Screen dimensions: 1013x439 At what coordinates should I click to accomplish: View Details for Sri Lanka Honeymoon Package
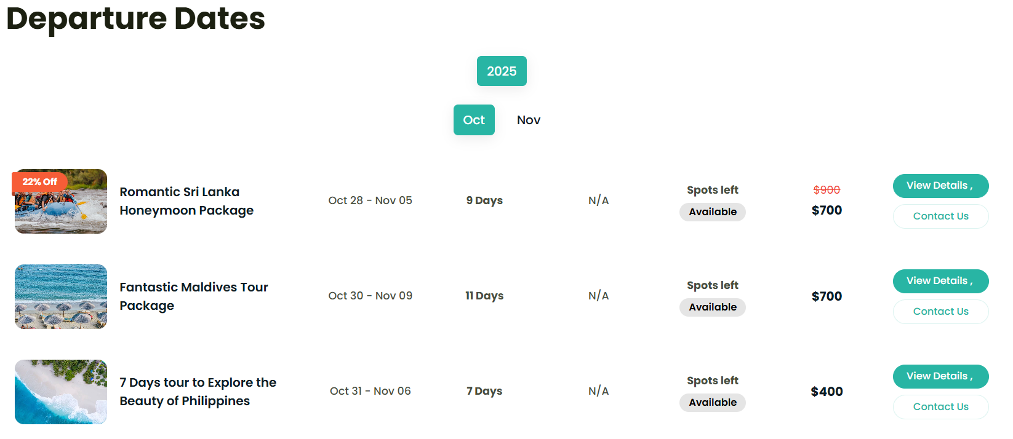pos(940,186)
